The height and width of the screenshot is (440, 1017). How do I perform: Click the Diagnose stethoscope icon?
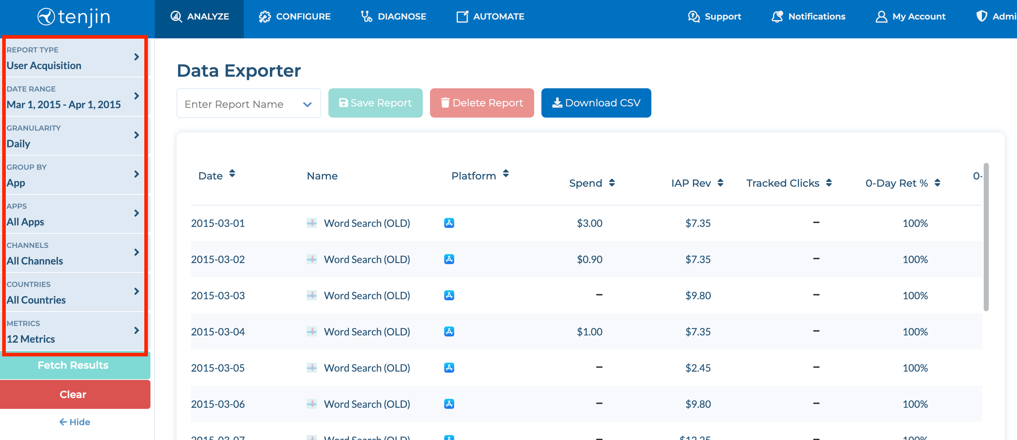(x=366, y=17)
